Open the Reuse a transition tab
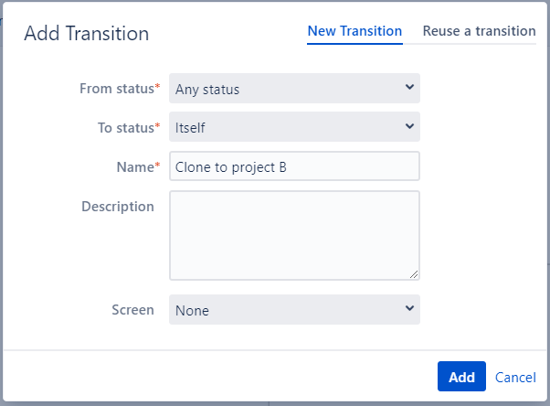The height and width of the screenshot is (406, 550). tap(479, 31)
